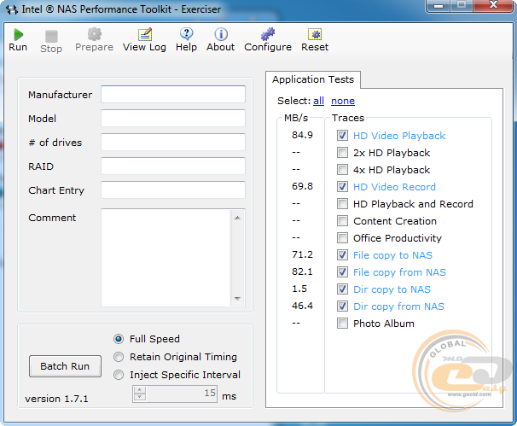Click the 84.9 MB/s result value
517x426 pixels.
(x=302, y=135)
